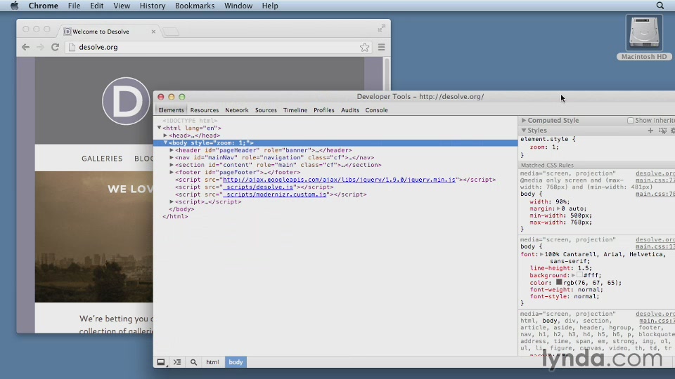This screenshot has width=675, height=379.
Task: Open the Elements panel tab
Action: tap(171, 110)
